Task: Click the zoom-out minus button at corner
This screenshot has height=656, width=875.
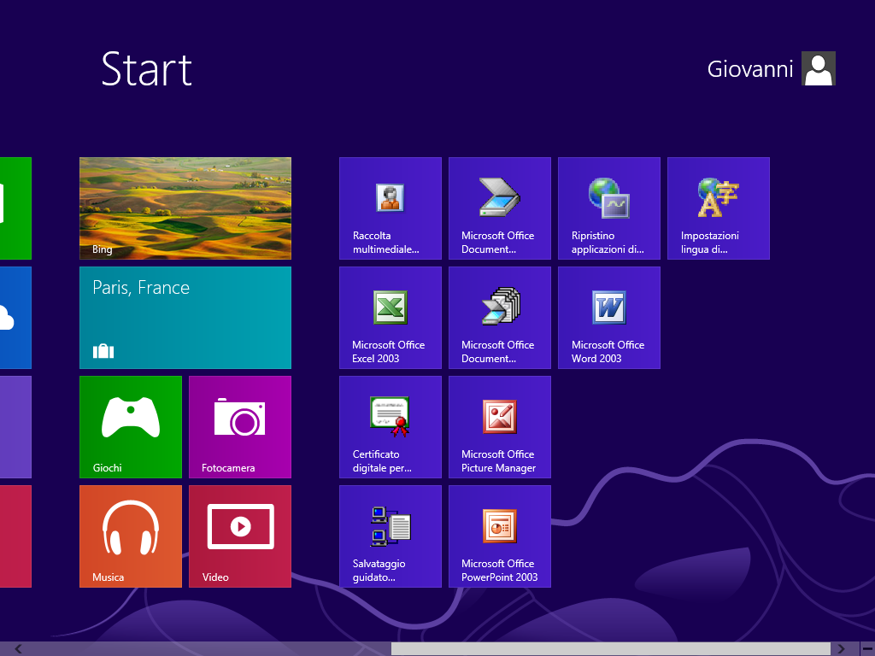Action: point(867,649)
